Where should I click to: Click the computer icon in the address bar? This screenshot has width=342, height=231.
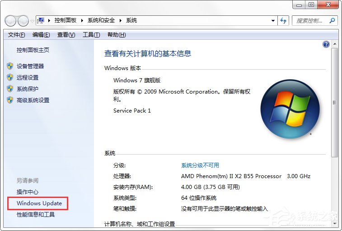[42, 20]
